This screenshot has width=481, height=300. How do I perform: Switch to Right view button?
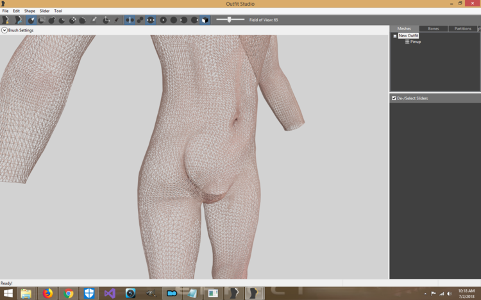[194, 20]
